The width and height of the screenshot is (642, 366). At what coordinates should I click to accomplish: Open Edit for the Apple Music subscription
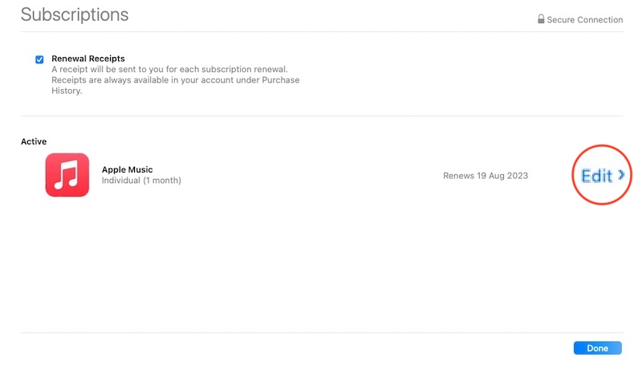[x=597, y=175]
